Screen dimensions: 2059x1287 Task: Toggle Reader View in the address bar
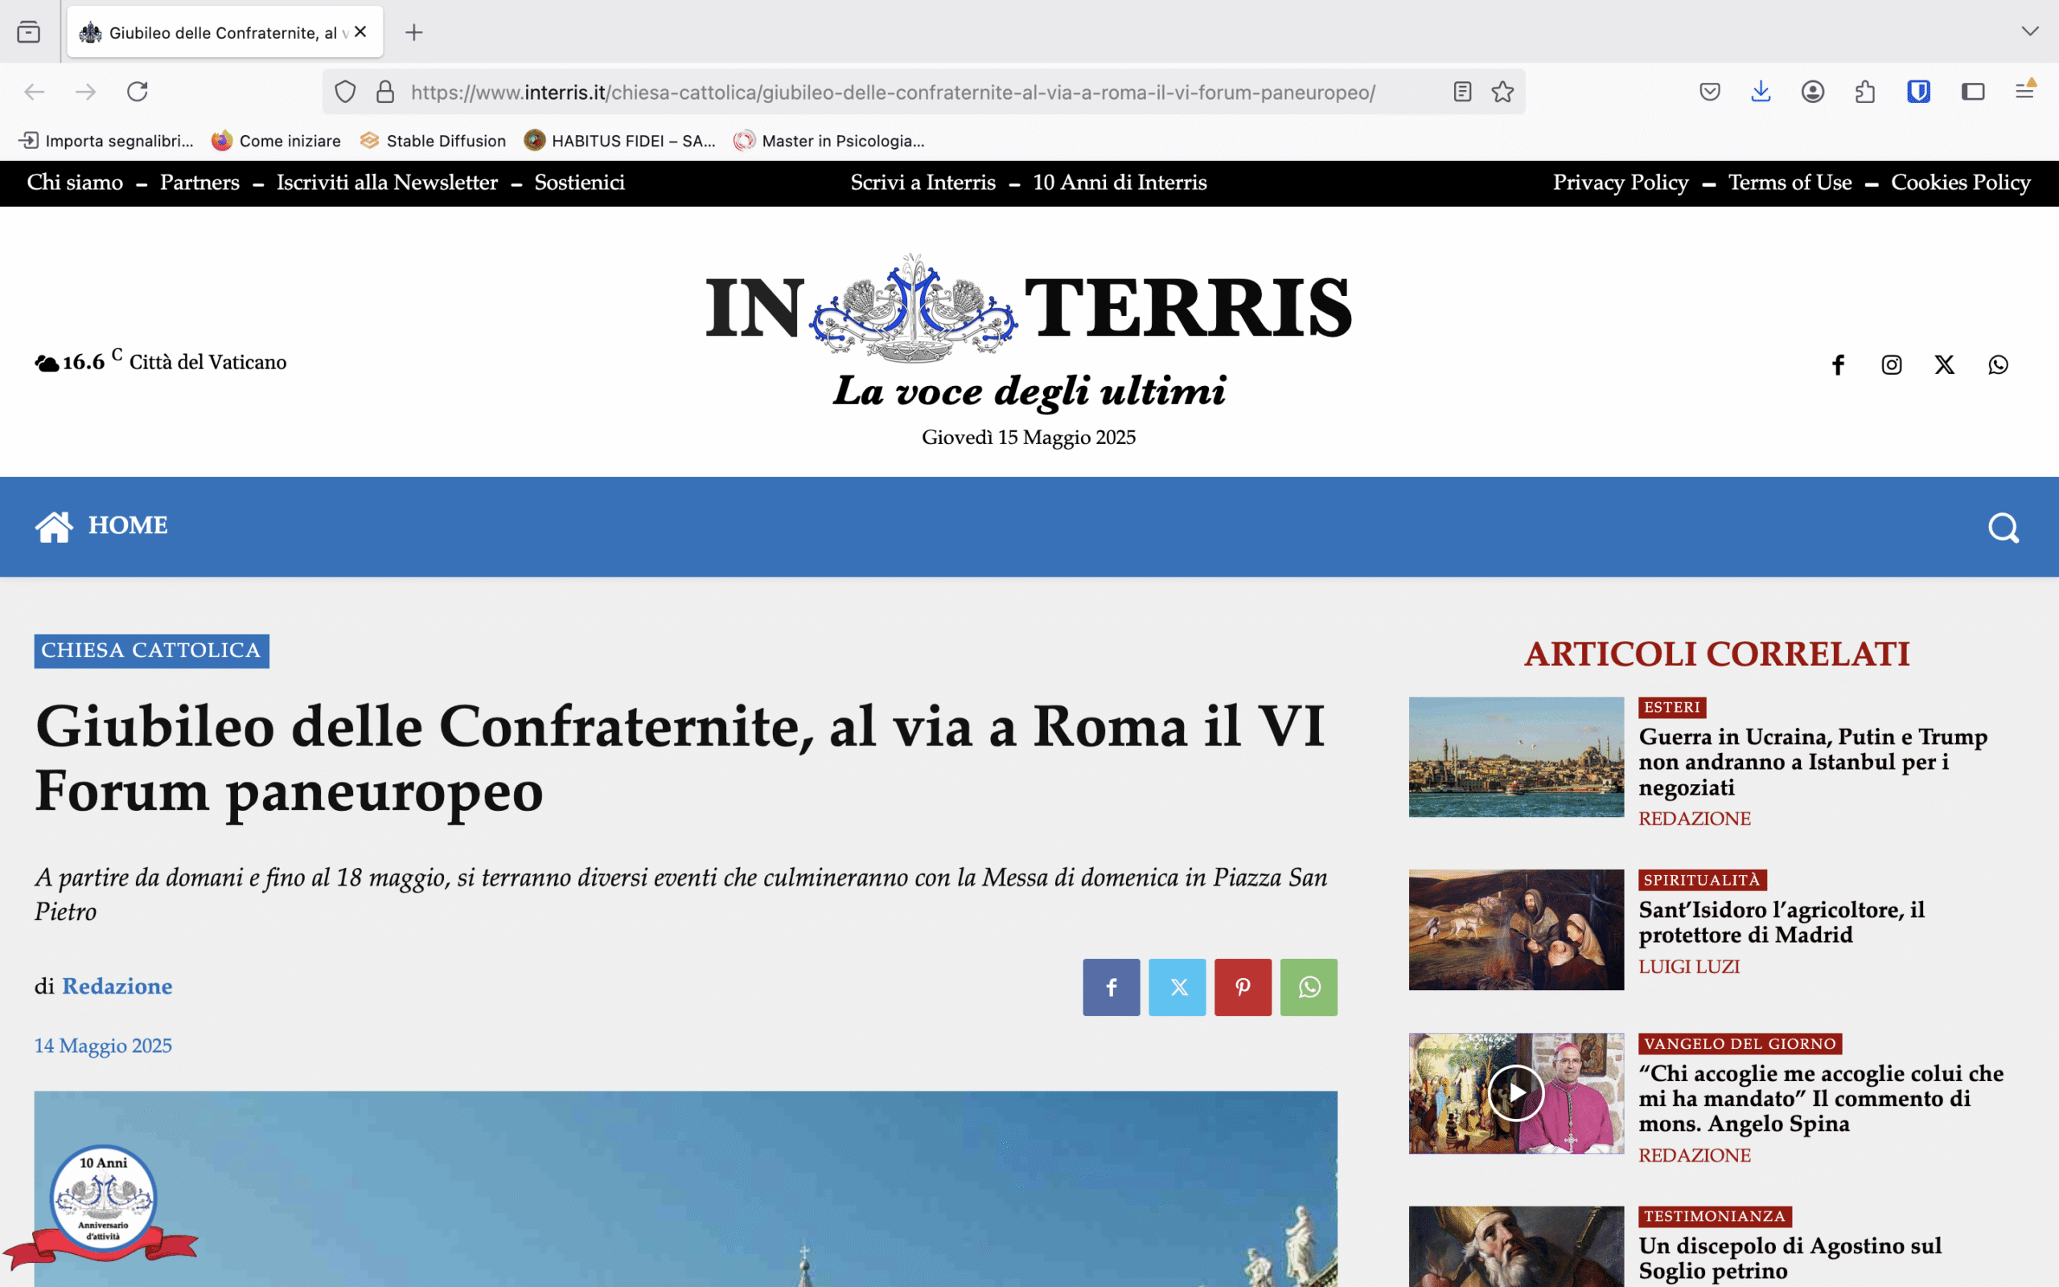tap(1462, 91)
